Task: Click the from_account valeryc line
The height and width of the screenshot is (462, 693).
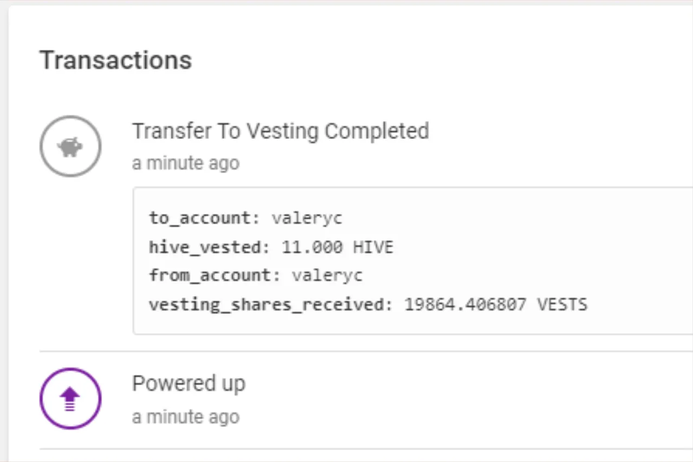Action: (256, 276)
